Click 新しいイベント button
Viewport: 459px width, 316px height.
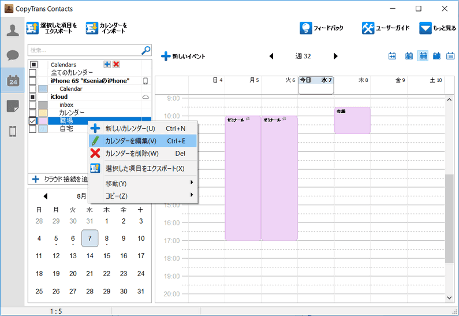click(183, 56)
